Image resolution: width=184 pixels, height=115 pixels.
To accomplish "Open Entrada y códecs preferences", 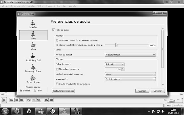I will tap(33, 68).
